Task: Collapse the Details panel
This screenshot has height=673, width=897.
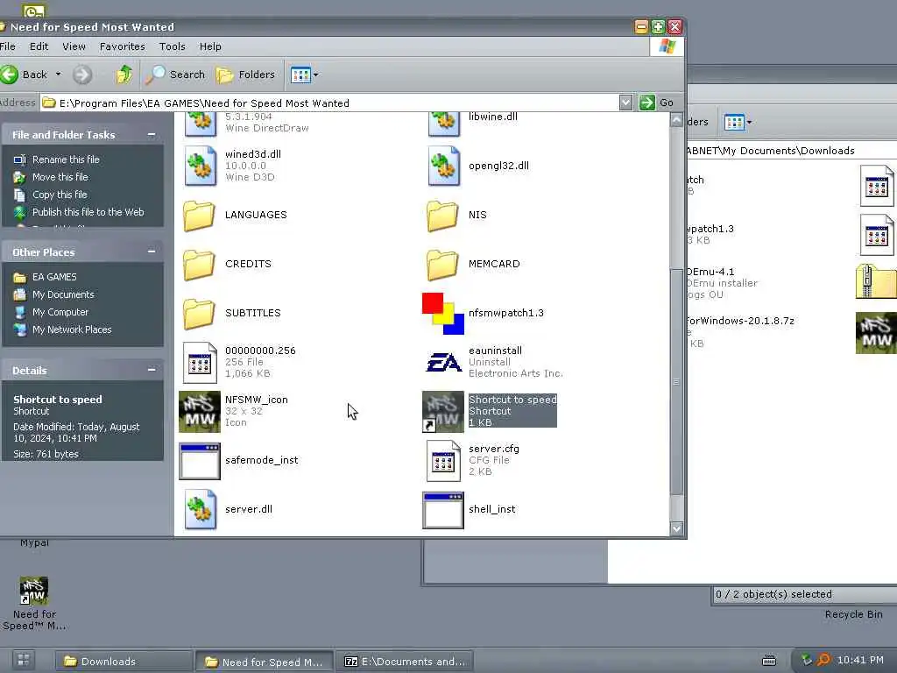Action: pos(152,371)
